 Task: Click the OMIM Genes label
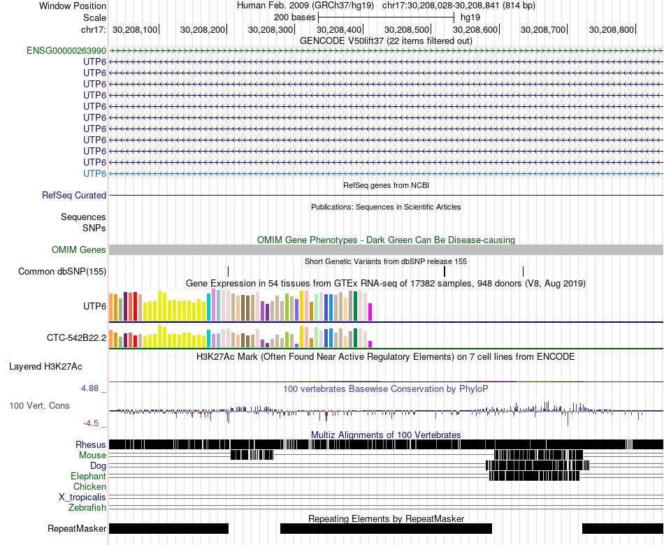(78, 250)
